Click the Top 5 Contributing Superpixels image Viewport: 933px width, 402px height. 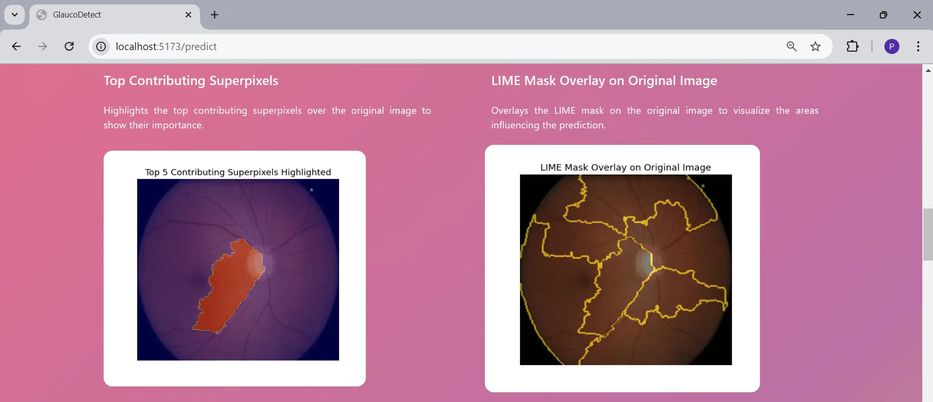tap(238, 270)
